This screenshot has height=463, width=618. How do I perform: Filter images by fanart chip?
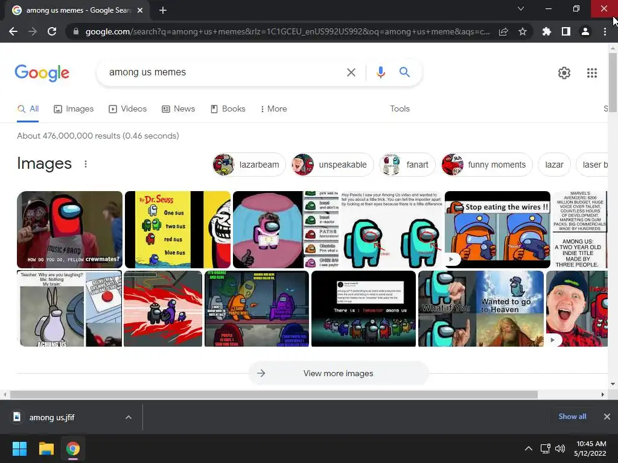pyautogui.click(x=407, y=165)
